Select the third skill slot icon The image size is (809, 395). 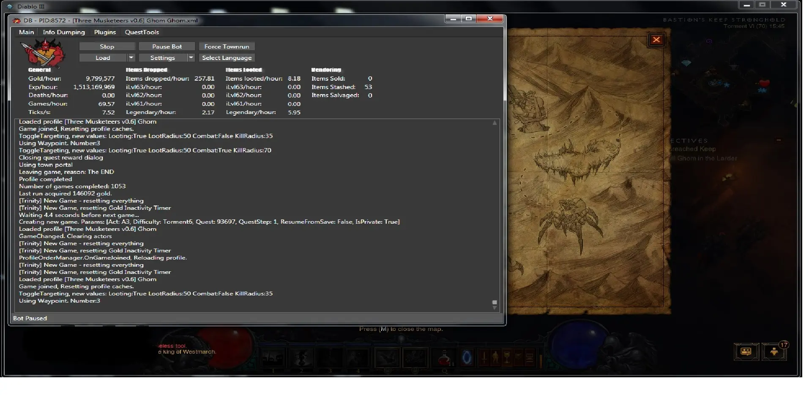click(x=330, y=358)
